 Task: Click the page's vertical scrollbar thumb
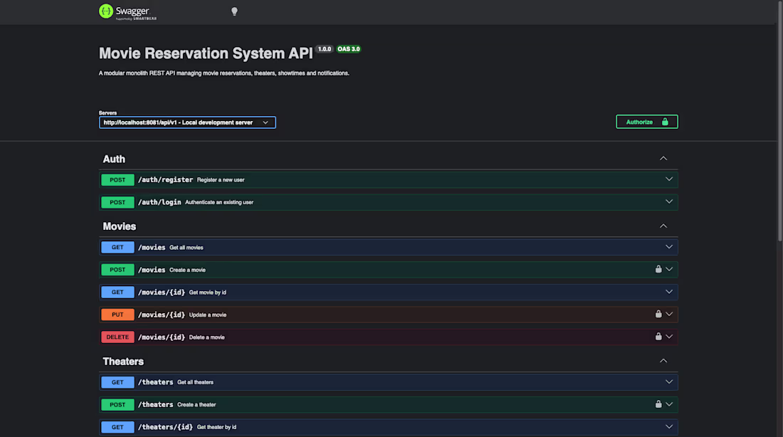(x=779, y=122)
